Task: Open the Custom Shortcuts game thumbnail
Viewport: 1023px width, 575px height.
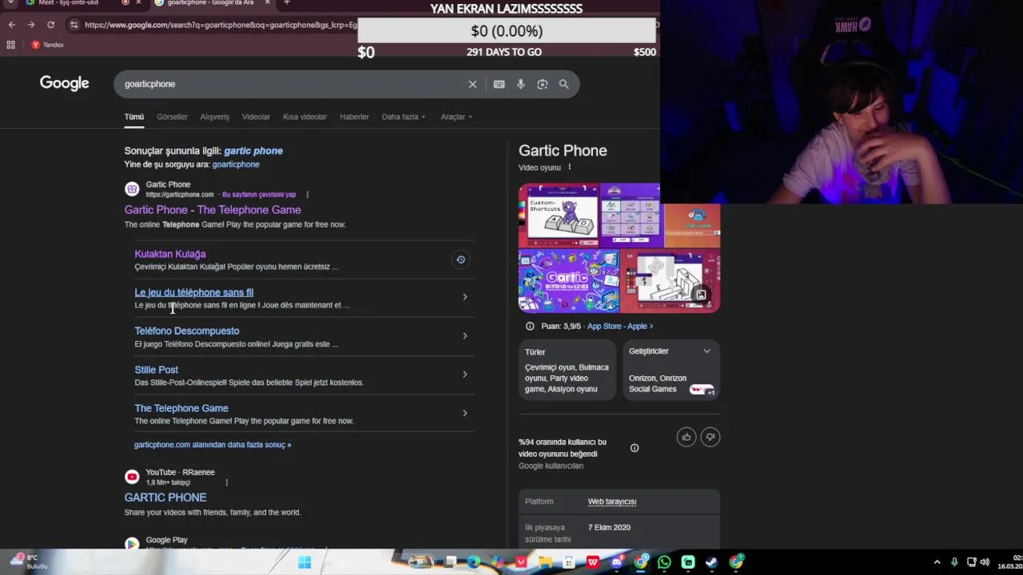Action: 559,216
